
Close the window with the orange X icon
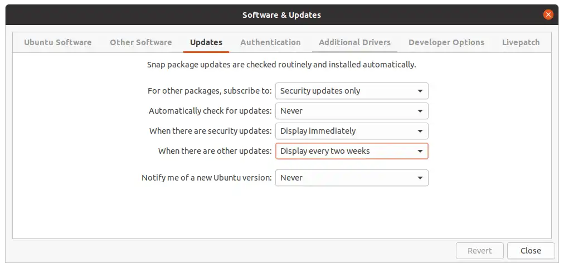point(548,14)
